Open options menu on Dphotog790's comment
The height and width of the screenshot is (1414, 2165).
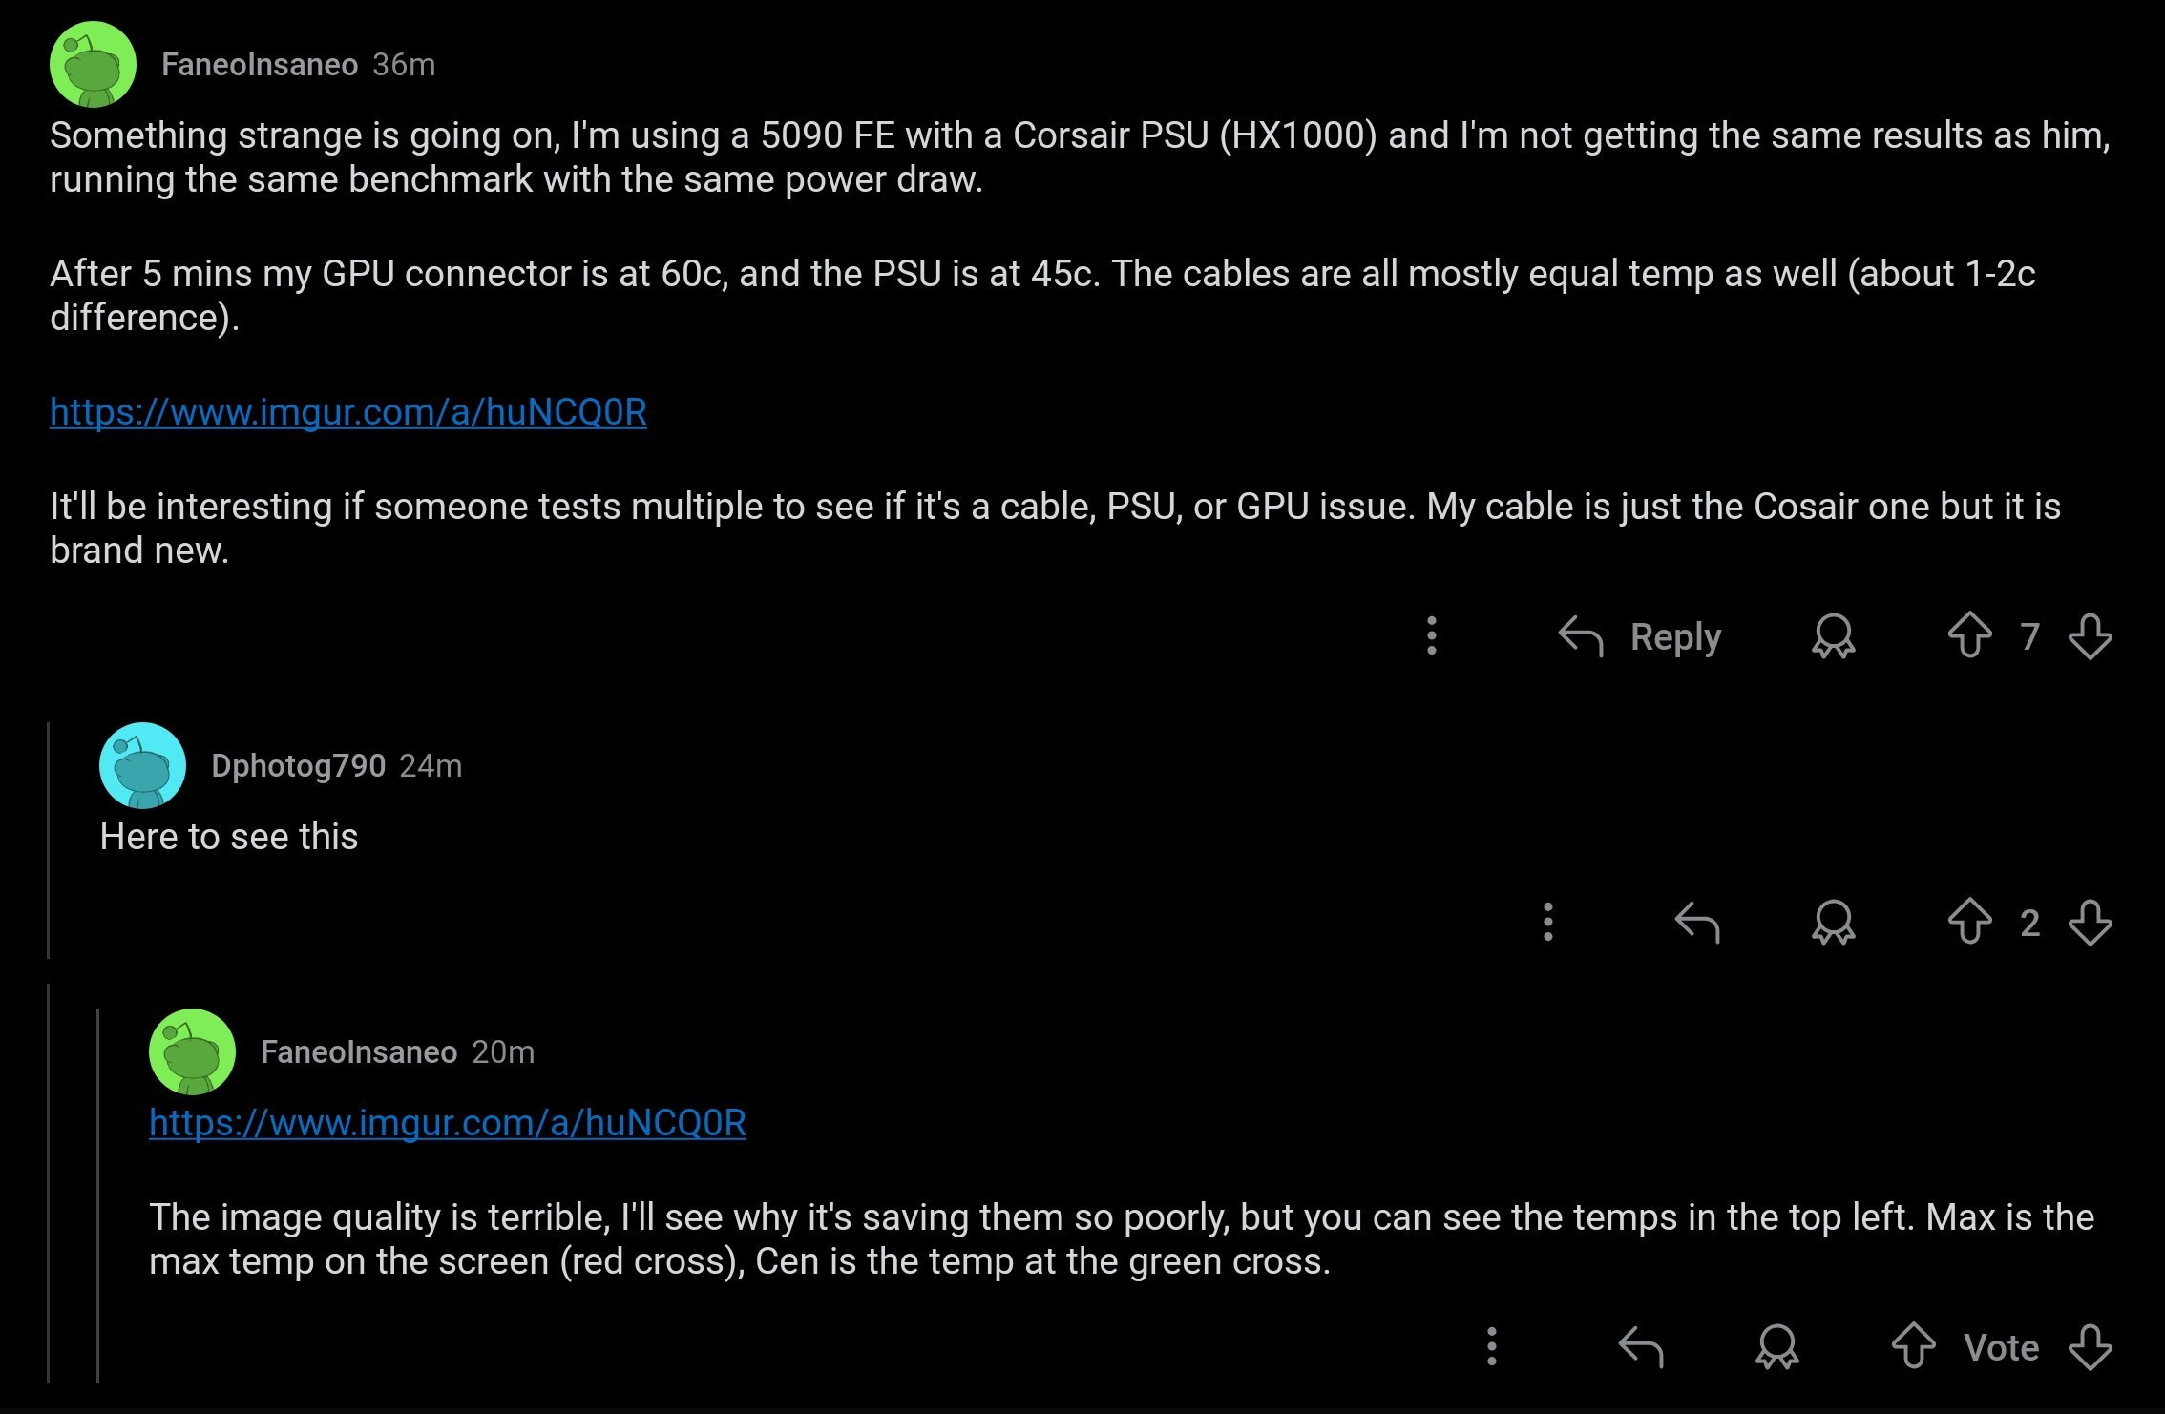tap(1547, 922)
